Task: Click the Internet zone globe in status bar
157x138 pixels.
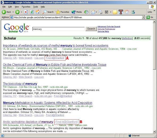Action: click(130, 136)
